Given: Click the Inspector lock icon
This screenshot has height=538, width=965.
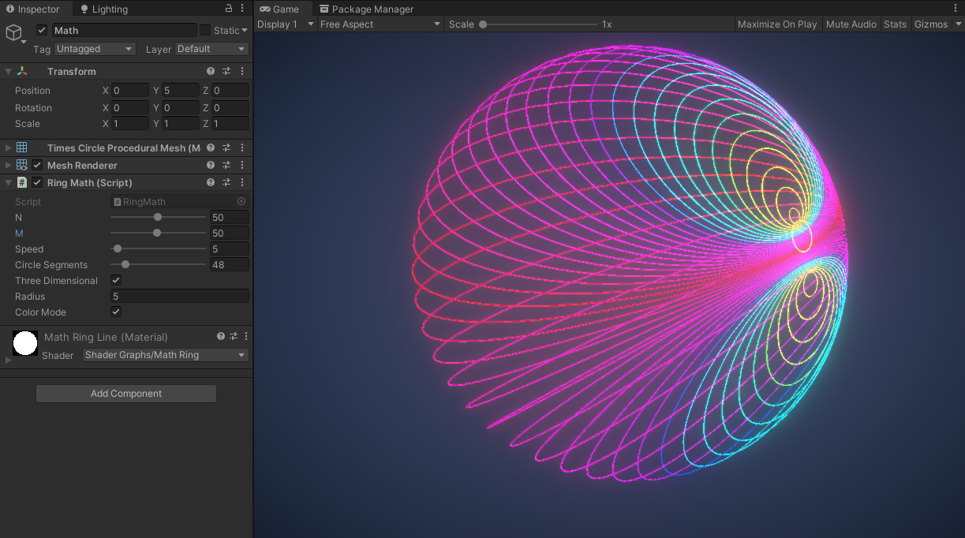Looking at the screenshot, I should click(229, 9).
